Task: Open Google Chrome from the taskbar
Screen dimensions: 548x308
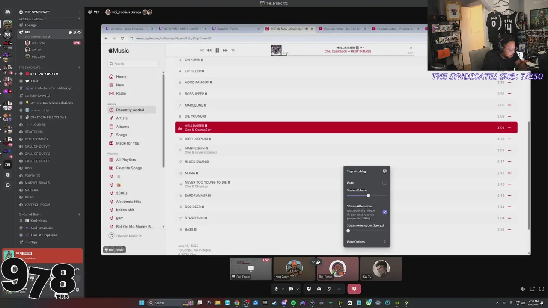Action: 237,303
